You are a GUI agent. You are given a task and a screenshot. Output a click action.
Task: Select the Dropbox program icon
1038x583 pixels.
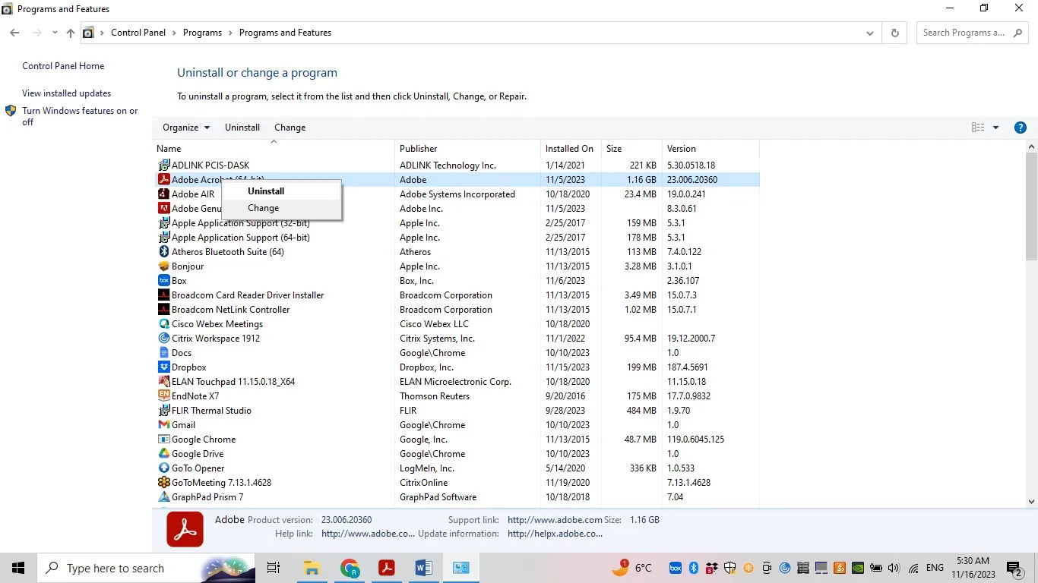163,367
